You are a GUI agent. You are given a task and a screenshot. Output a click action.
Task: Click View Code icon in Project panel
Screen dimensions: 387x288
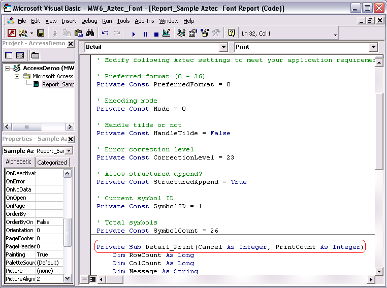9,55
